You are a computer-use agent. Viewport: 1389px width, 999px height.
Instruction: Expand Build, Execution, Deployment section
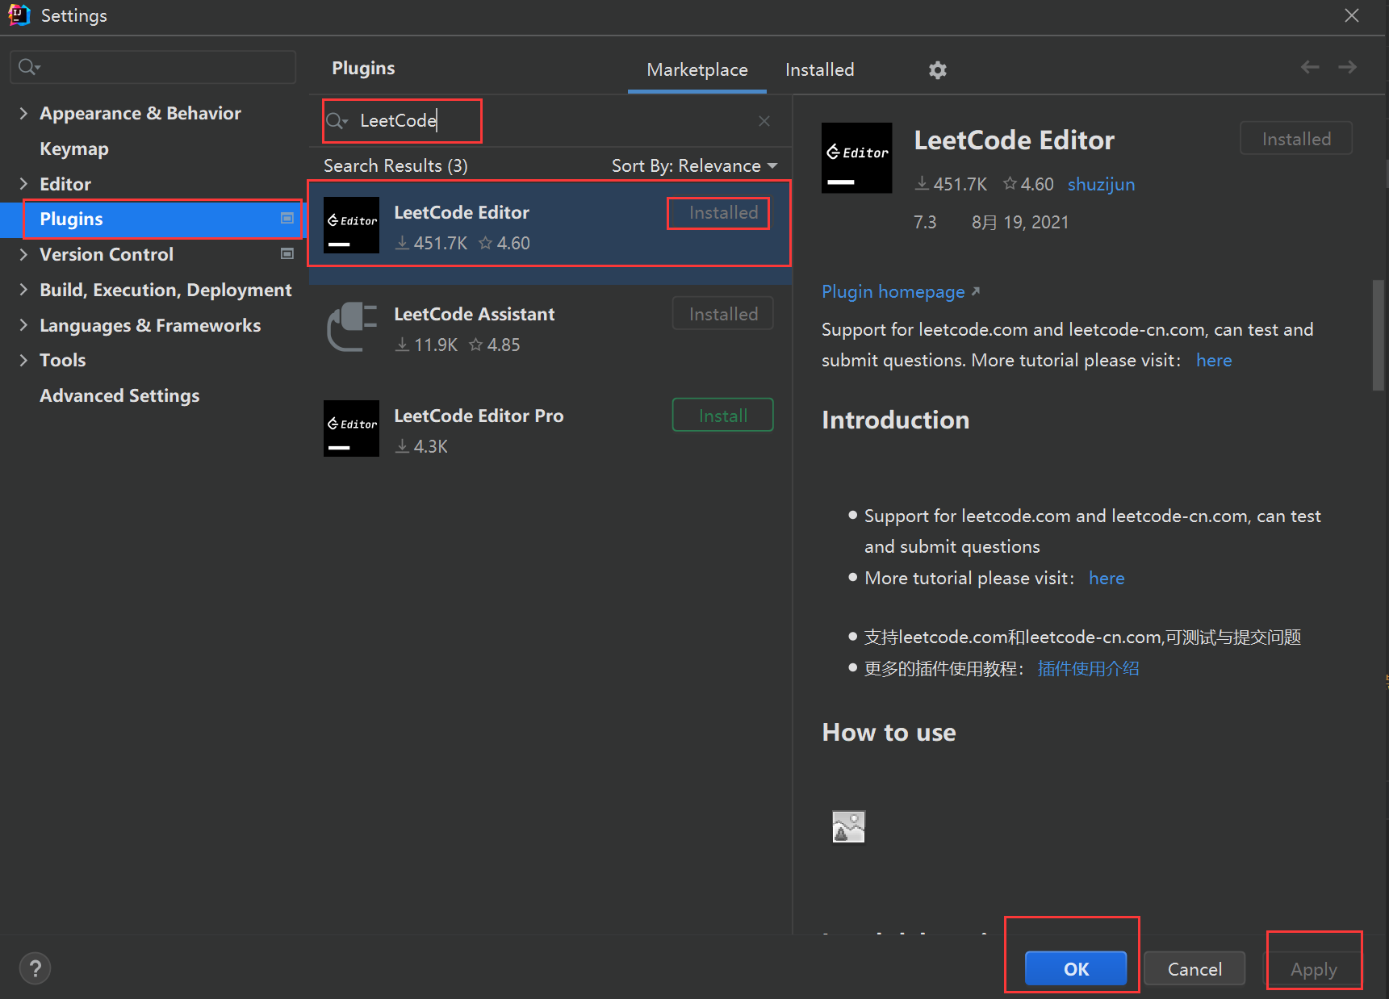(23, 290)
